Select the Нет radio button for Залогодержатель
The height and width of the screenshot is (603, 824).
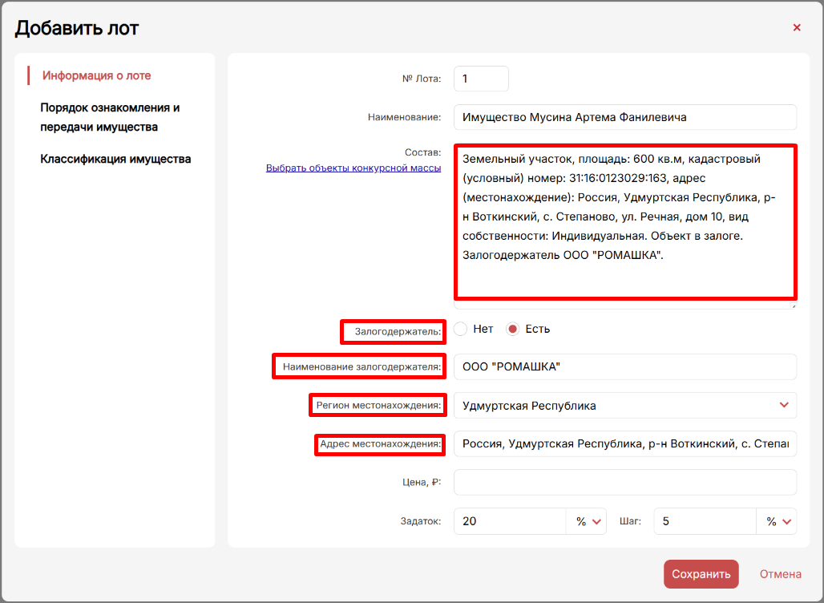click(x=460, y=329)
